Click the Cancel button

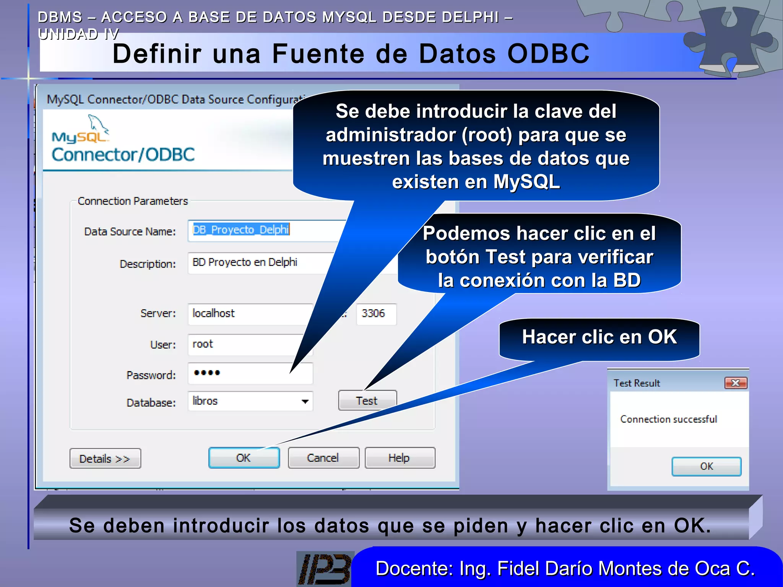click(323, 458)
